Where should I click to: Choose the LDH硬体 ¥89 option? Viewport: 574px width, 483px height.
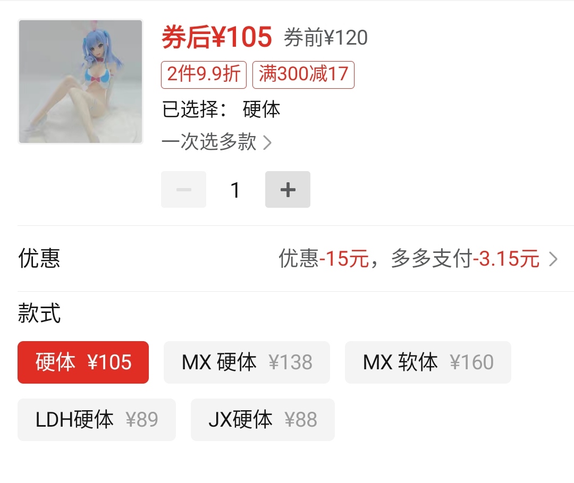click(97, 420)
